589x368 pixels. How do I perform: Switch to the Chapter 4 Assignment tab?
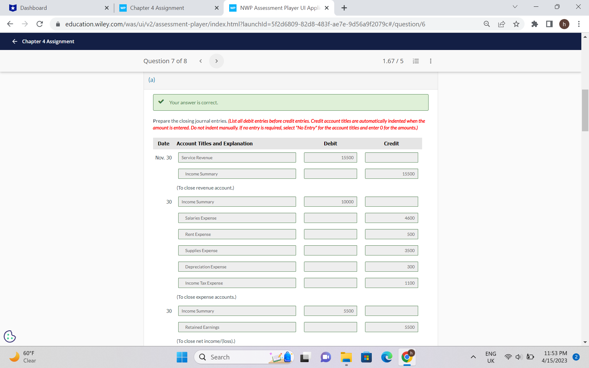point(157,8)
